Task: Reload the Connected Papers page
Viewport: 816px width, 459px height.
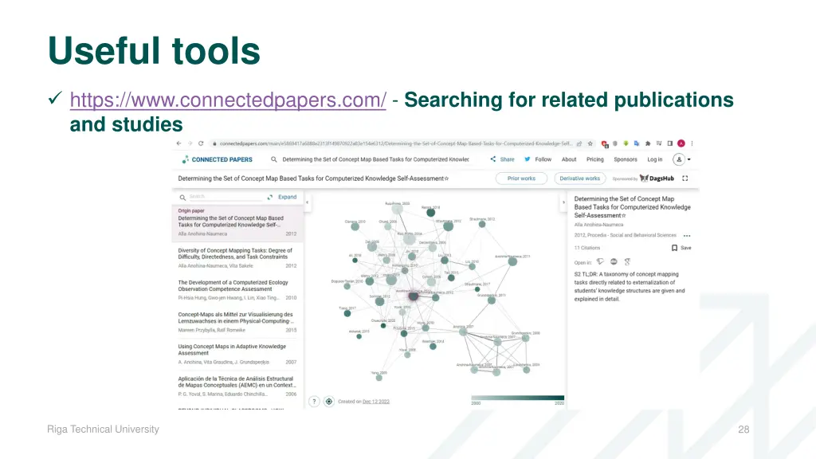Action: [201, 143]
